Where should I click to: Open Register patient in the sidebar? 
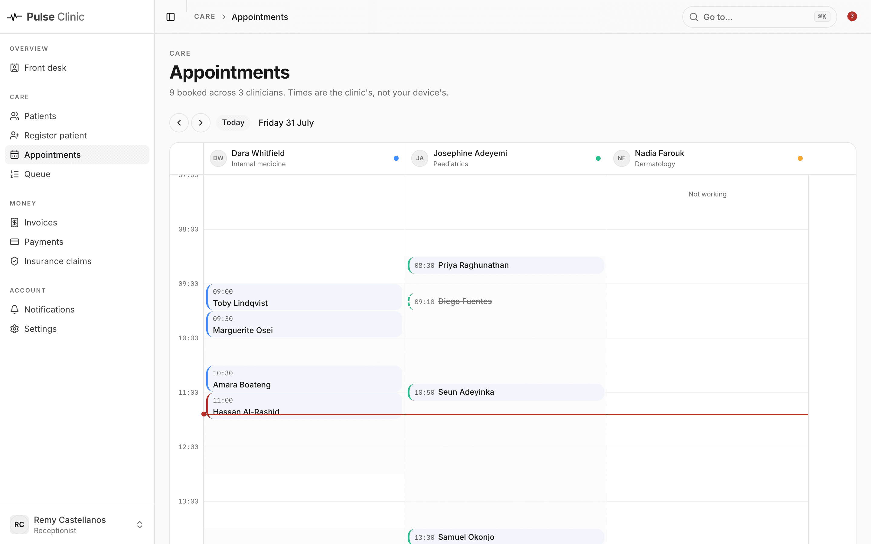point(77,136)
